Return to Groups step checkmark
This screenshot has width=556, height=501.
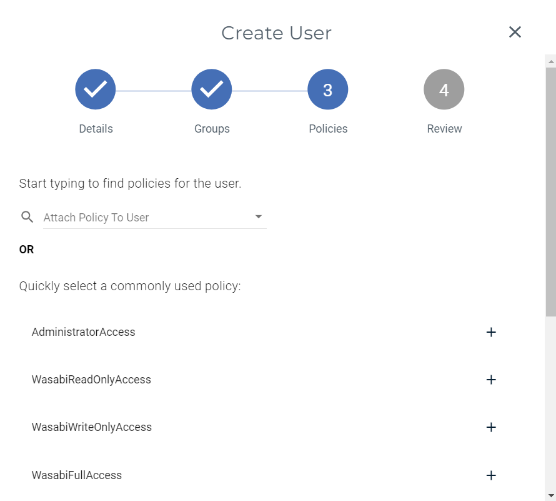coord(212,89)
